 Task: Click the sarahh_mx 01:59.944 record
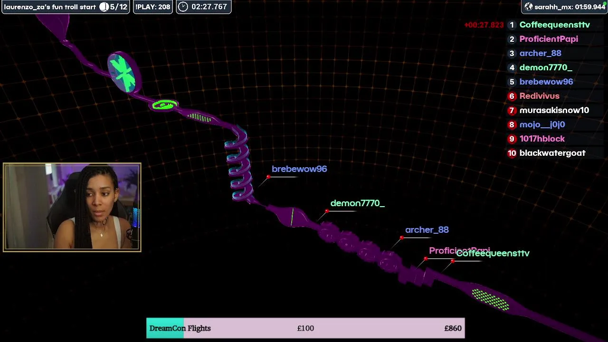(565, 7)
